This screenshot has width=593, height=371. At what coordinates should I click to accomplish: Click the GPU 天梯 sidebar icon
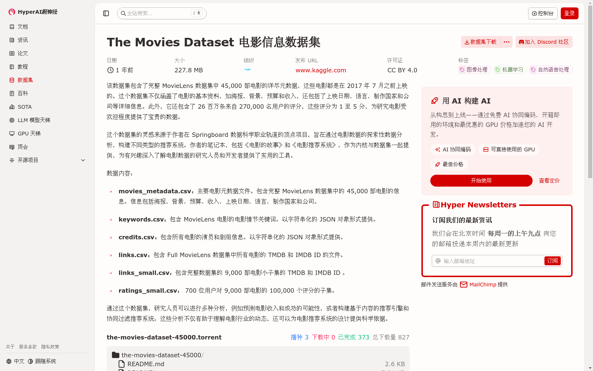point(11,133)
